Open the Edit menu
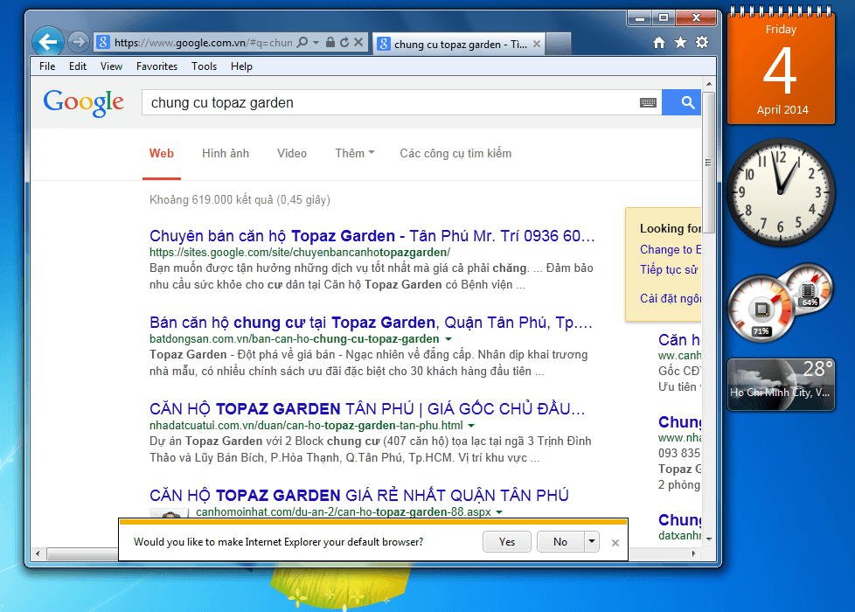 tap(78, 66)
